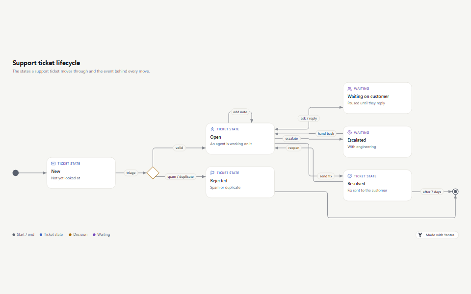Click WAITING tag on Waiting on customer card
Screen dimensions: 471x294
(x=362, y=89)
